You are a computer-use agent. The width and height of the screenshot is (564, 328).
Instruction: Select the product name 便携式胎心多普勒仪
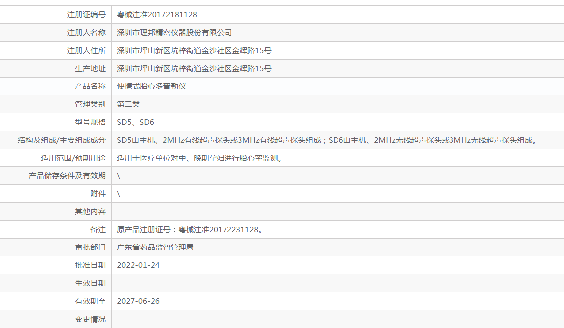pyautogui.click(x=151, y=86)
